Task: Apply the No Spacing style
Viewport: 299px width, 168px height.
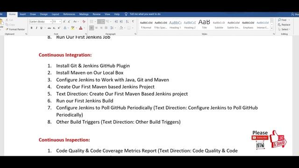Action: (x=161, y=25)
